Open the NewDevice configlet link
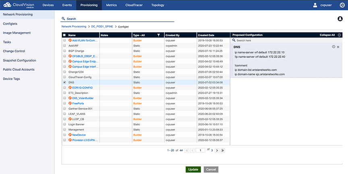 click(79, 135)
